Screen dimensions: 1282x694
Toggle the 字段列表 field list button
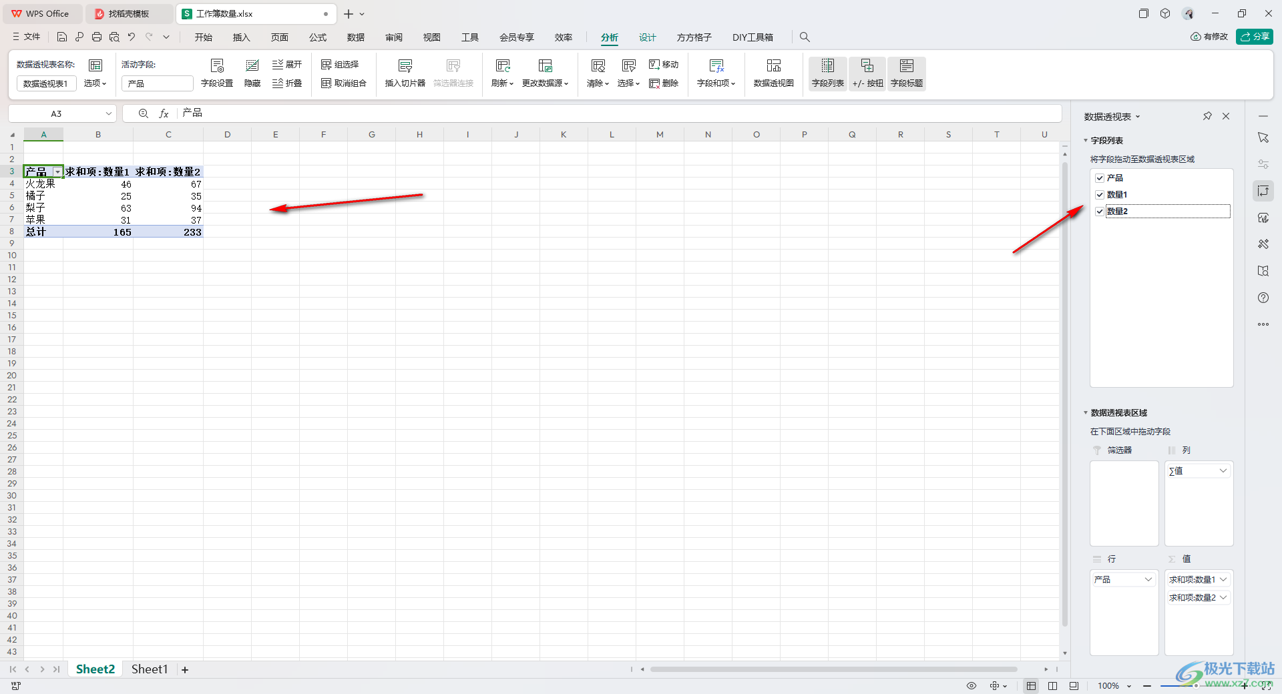(x=827, y=73)
